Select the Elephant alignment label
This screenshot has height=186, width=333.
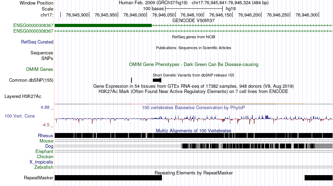tap(45, 152)
